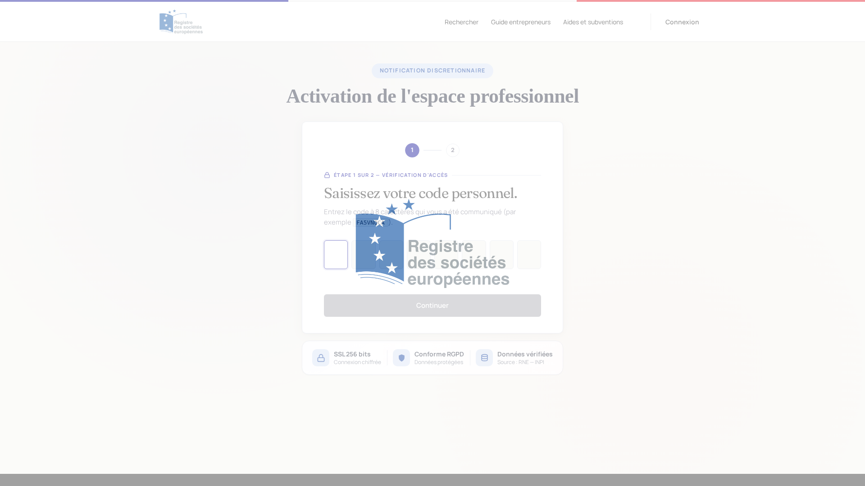
Task: Focus the last code character box
Action: [x=529, y=255]
